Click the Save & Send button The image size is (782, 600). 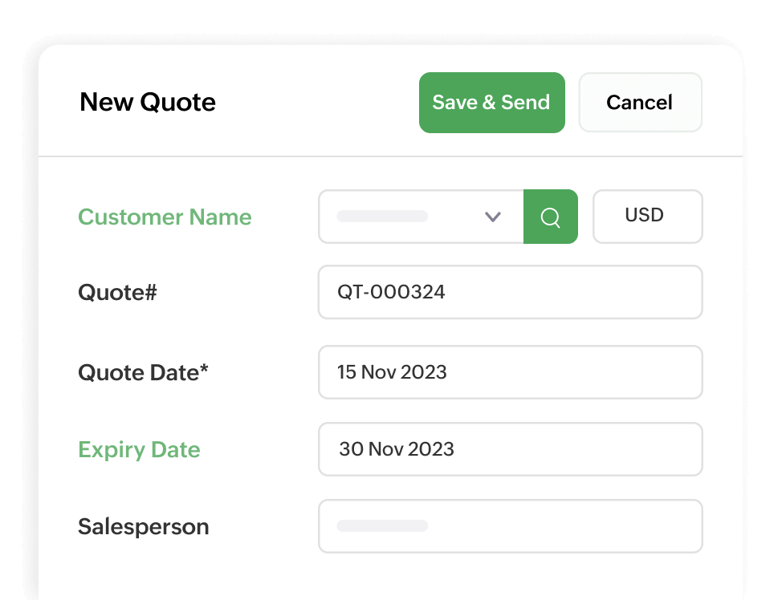click(x=491, y=103)
